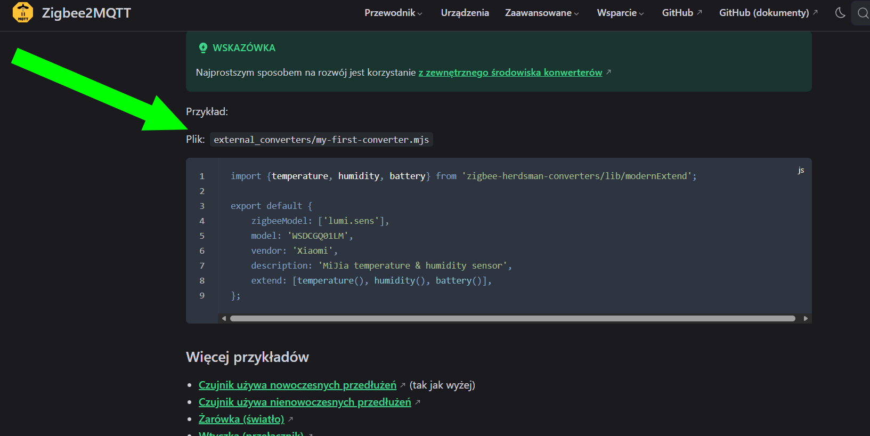The width and height of the screenshot is (870, 436).
Task: Open the Urządzenia page
Action: pyautogui.click(x=465, y=13)
